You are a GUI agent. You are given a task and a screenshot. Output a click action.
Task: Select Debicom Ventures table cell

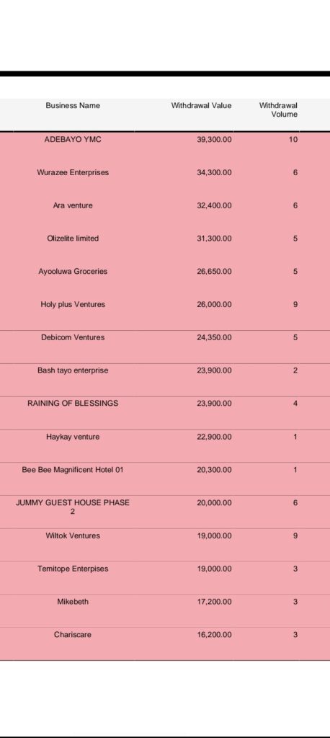click(73, 337)
